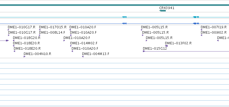Click the DME1-017O15.R feature label

pos(53,27)
